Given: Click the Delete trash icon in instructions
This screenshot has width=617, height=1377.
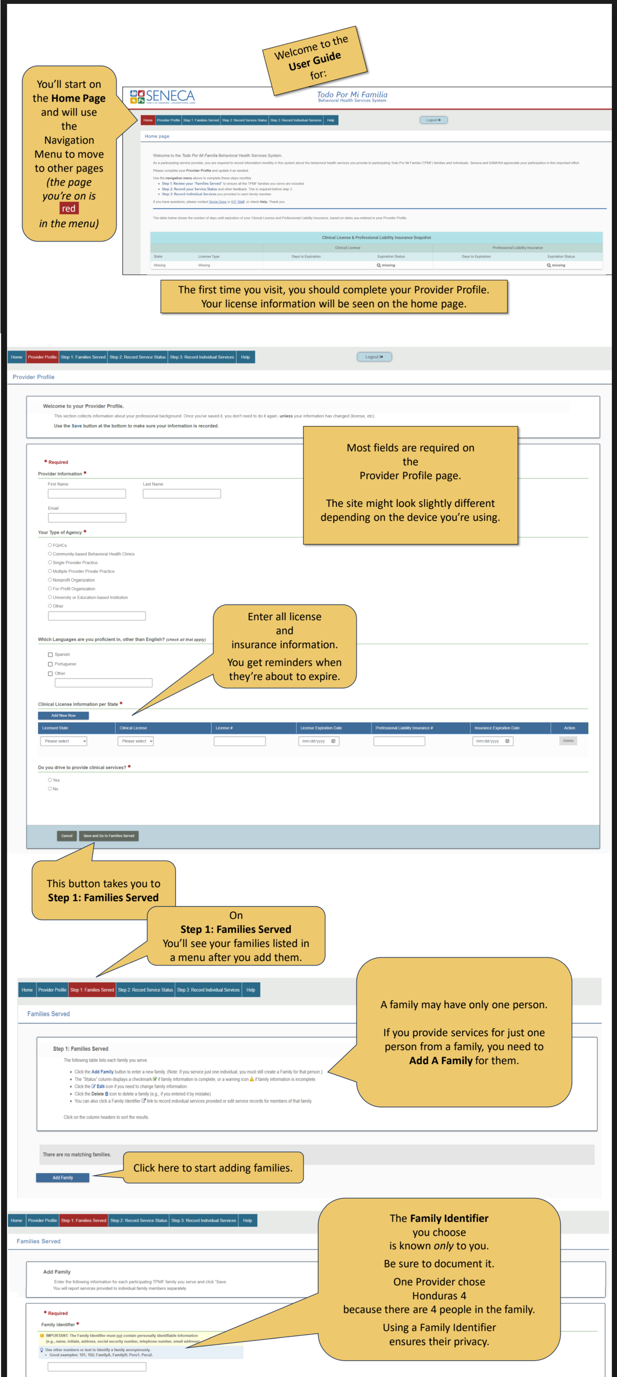Looking at the screenshot, I should (x=106, y=1094).
